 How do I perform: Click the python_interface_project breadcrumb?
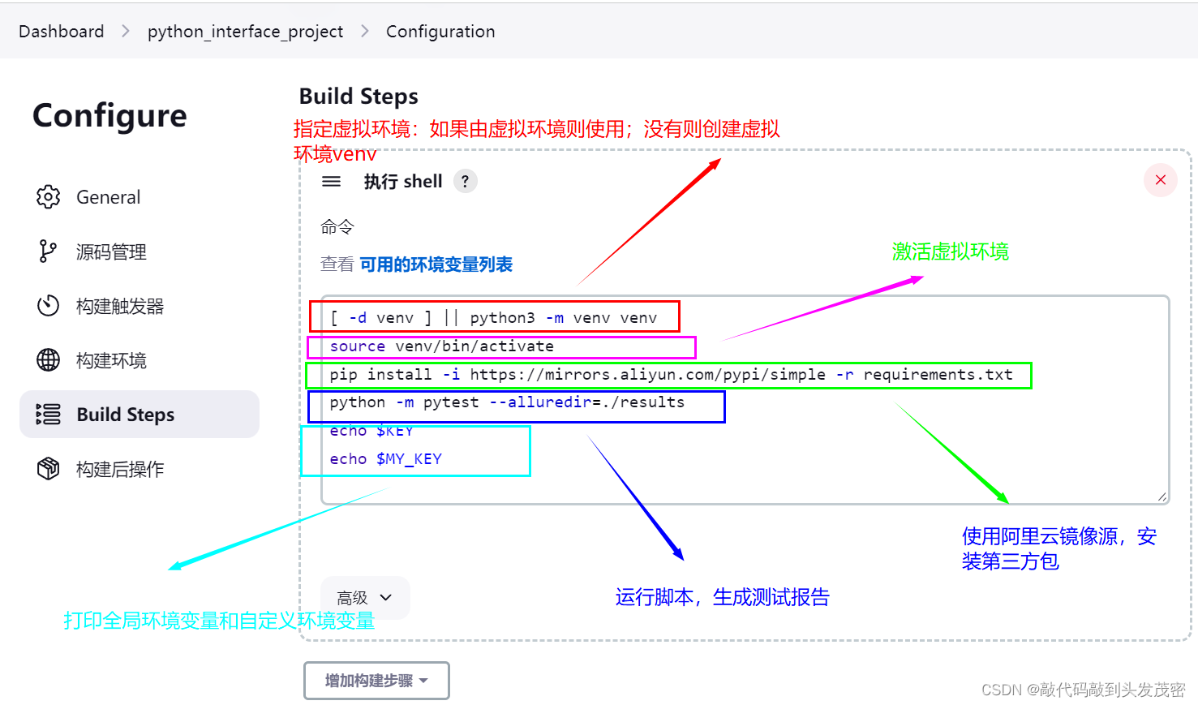pos(245,32)
